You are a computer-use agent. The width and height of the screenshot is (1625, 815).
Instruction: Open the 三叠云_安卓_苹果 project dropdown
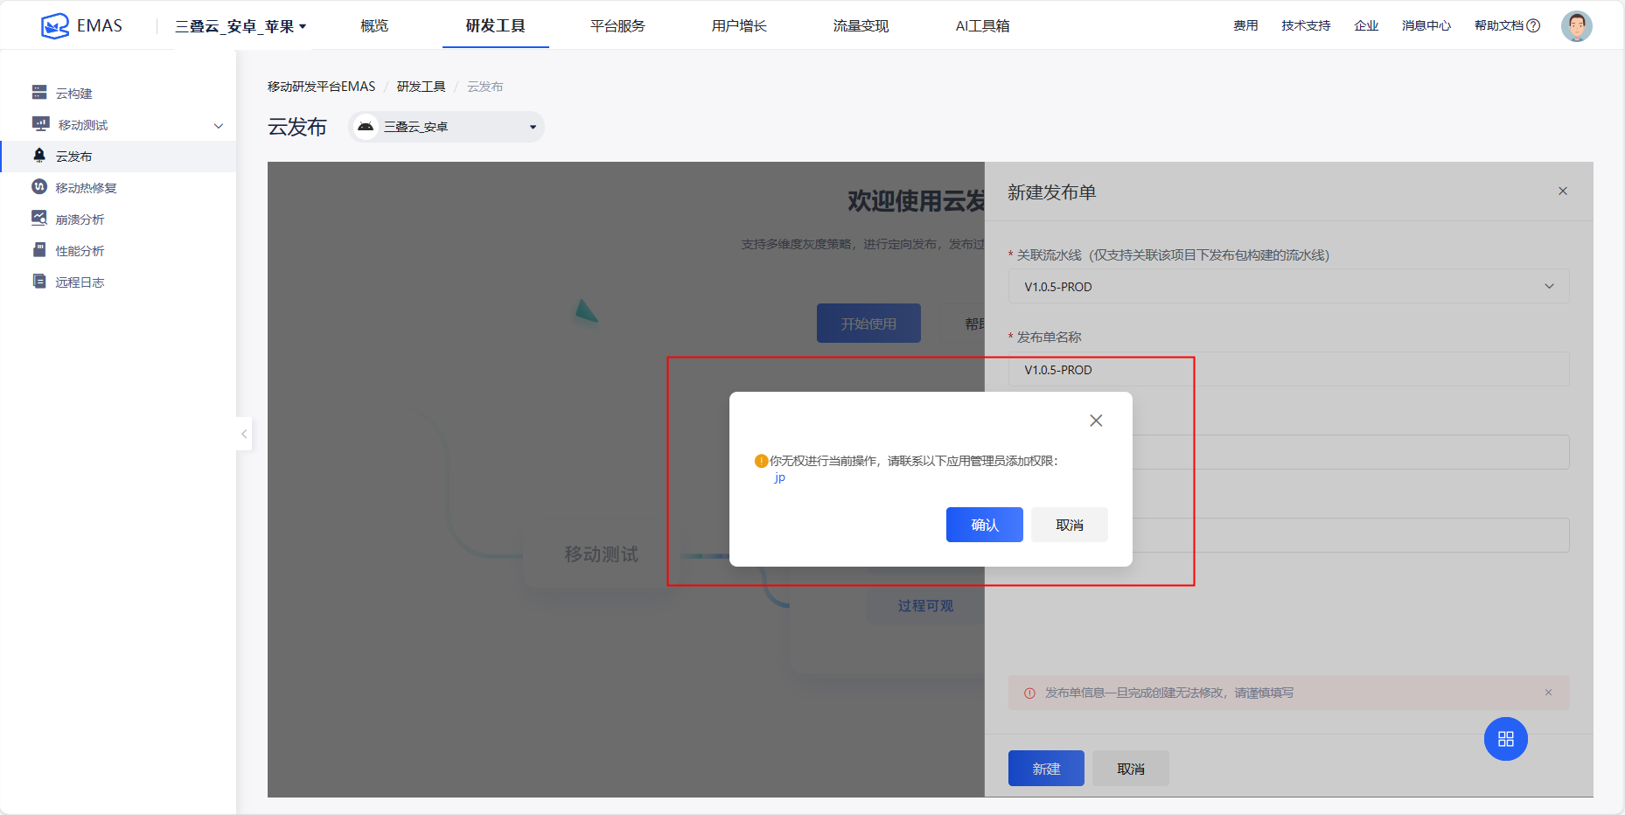241,26
